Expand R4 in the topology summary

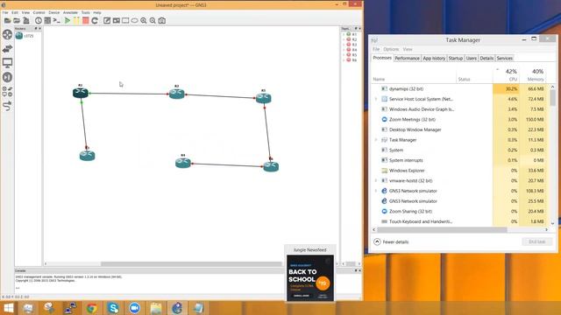click(344, 50)
